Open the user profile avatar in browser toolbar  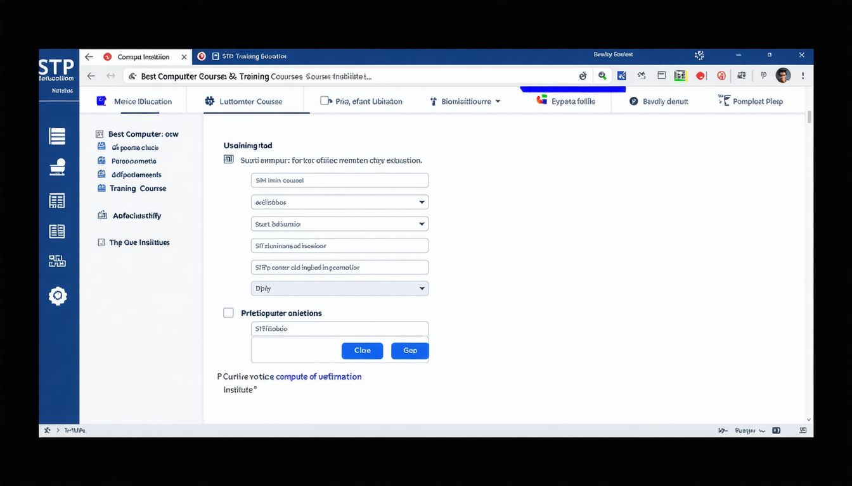(783, 76)
